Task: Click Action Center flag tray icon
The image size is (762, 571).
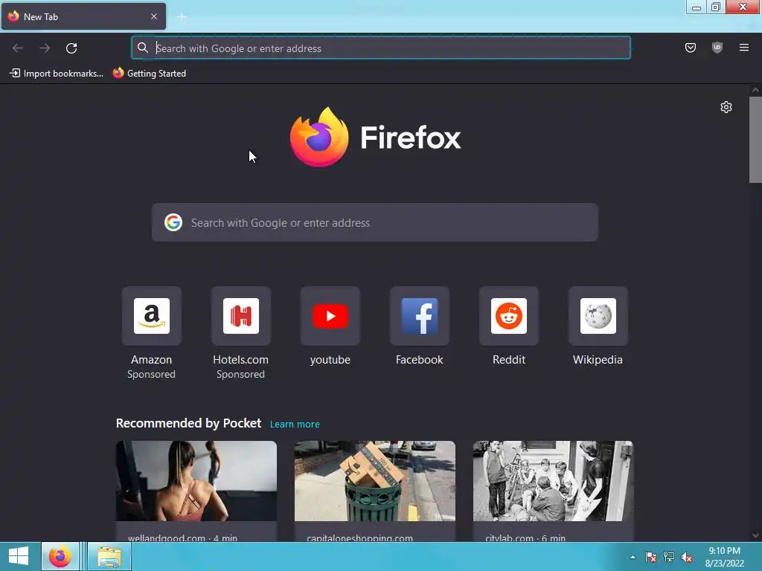Action: [650, 557]
